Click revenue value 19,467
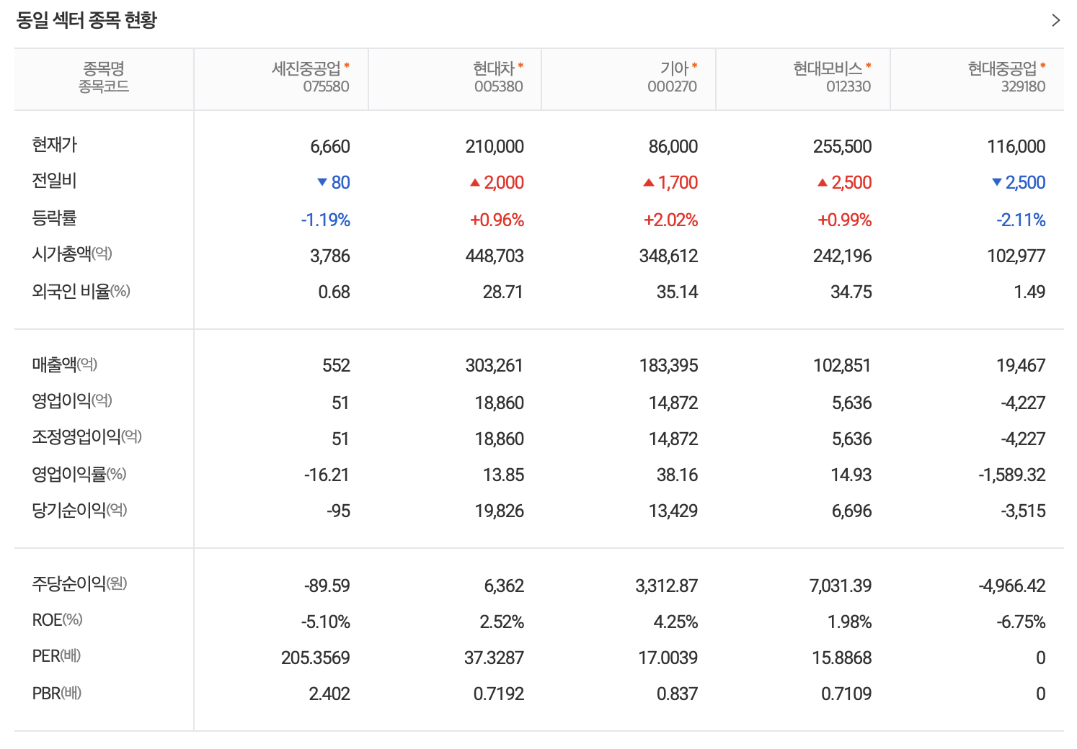The image size is (1077, 749). [1021, 365]
